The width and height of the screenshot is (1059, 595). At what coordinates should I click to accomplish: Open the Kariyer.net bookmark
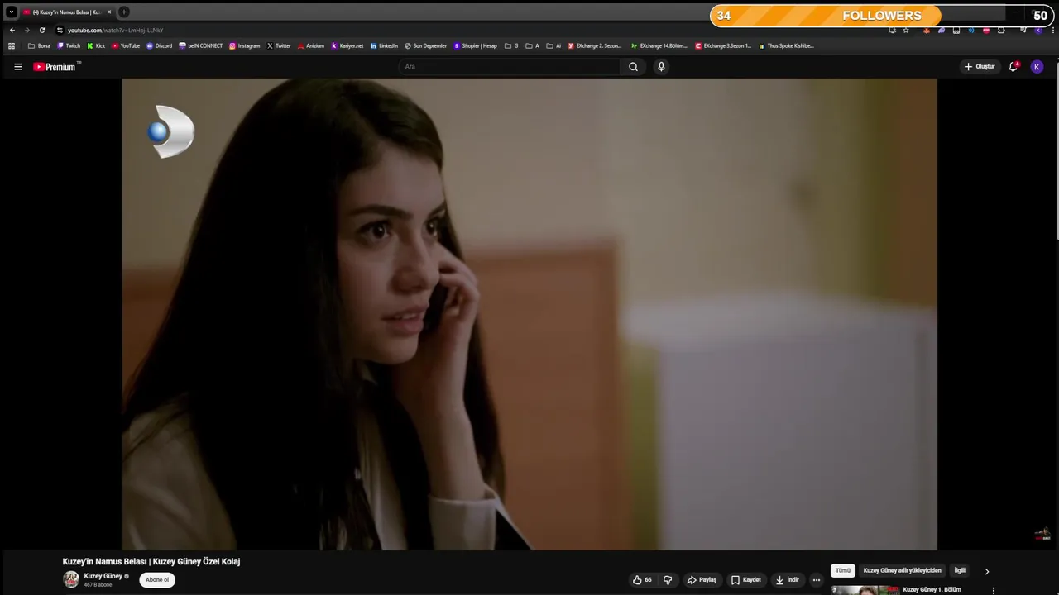347,46
